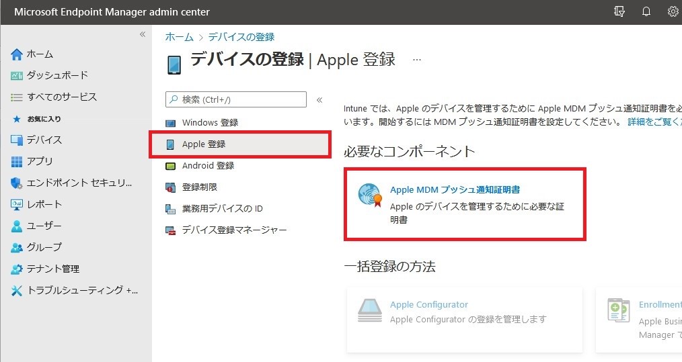Click the デバイス登録マネージャー icon
The image size is (682, 362).
[x=171, y=230]
